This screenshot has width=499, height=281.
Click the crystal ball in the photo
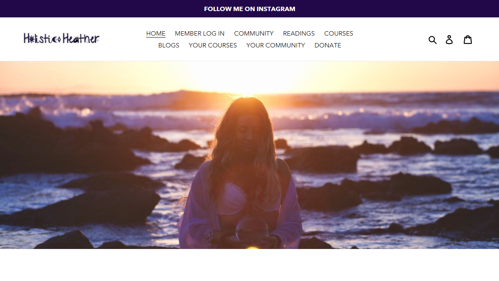[x=252, y=229]
